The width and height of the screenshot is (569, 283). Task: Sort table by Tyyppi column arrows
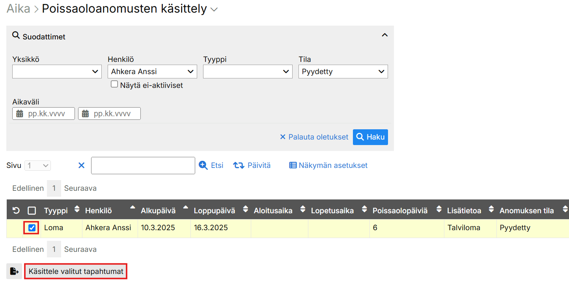pyautogui.click(x=77, y=210)
